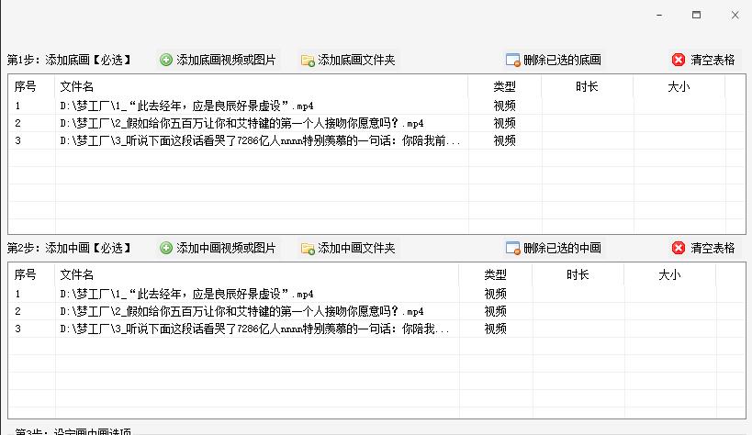The height and width of the screenshot is (435, 752).
Task: Click green plus icon for 添加中画视频或图片
Action: [x=166, y=248]
